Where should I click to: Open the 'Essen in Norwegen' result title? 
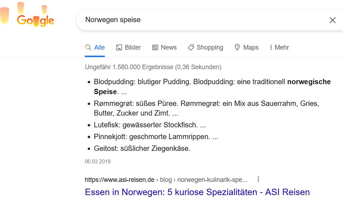197,192
